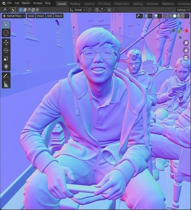Click the blue Z axis gizmo ball
This screenshot has width=191, height=210.
click(x=180, y=23)
